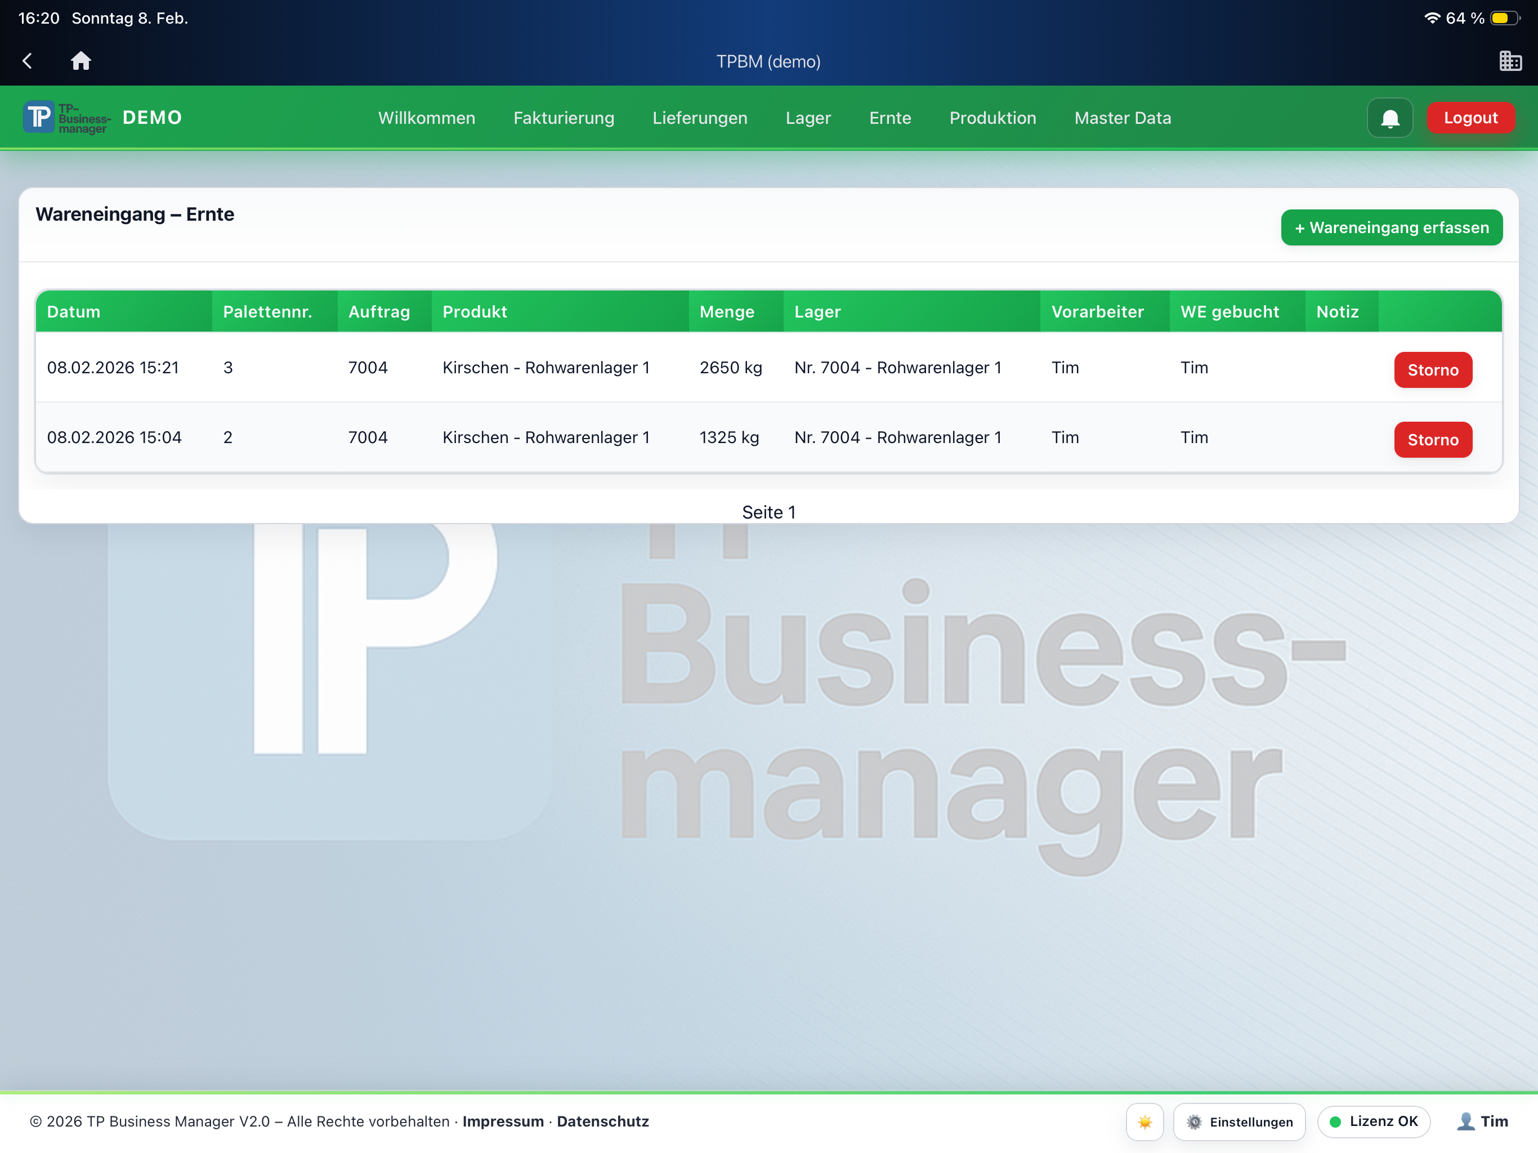
Task: Click the Vorarbeiter column header
Action: [1106, 311]
